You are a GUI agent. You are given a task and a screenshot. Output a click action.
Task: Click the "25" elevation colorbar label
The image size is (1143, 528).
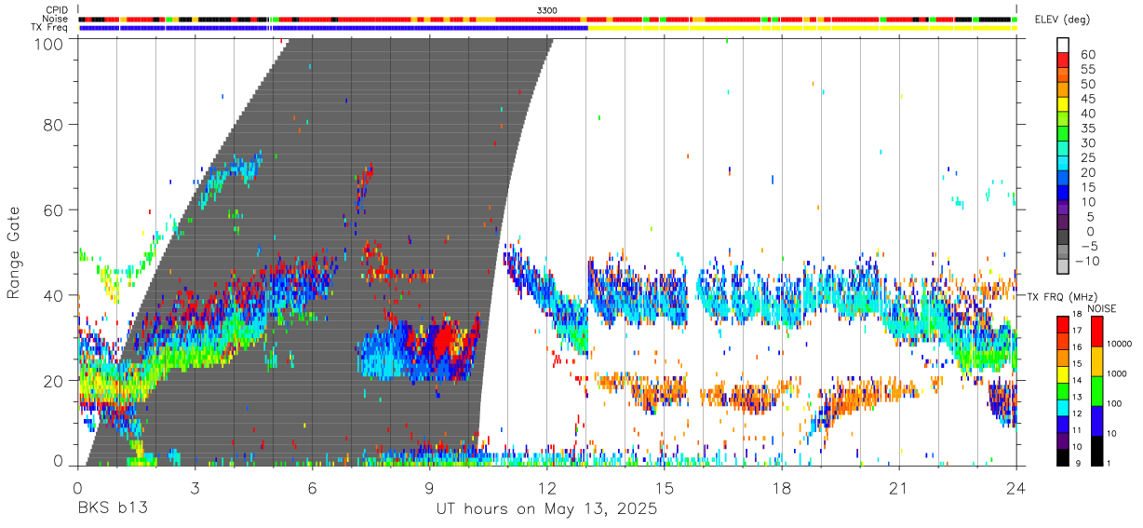coord(1089,158)
